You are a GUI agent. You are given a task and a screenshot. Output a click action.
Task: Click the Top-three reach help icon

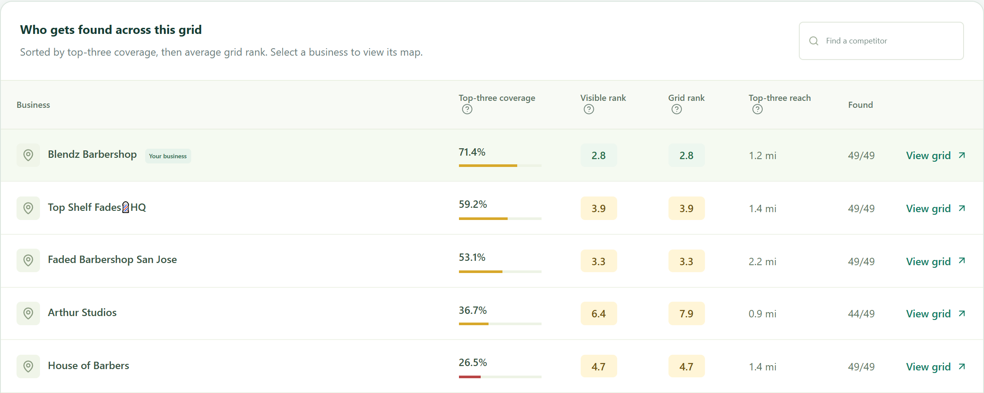click(x=758, y=110)
